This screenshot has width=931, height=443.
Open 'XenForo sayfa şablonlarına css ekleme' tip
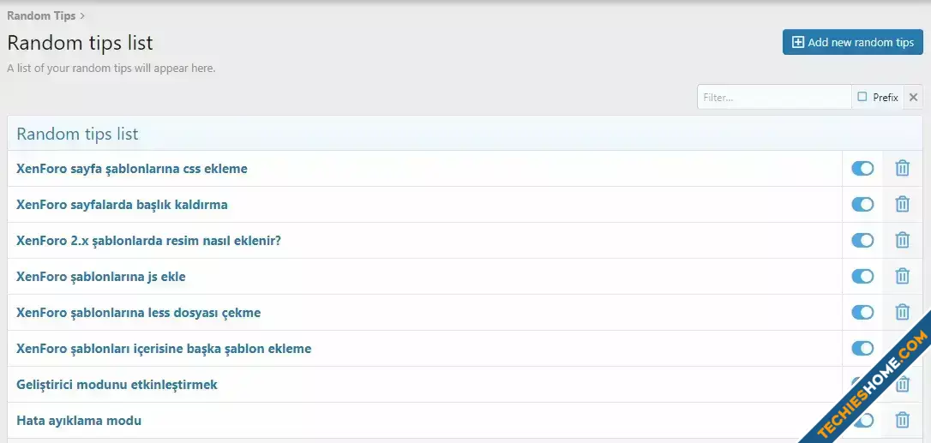pos(132,169)
